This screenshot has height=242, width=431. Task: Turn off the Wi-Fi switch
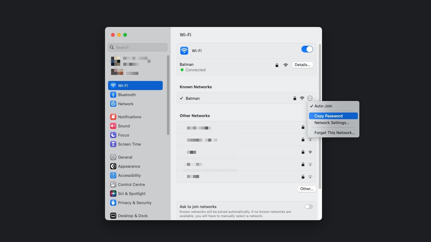(307, 49)
